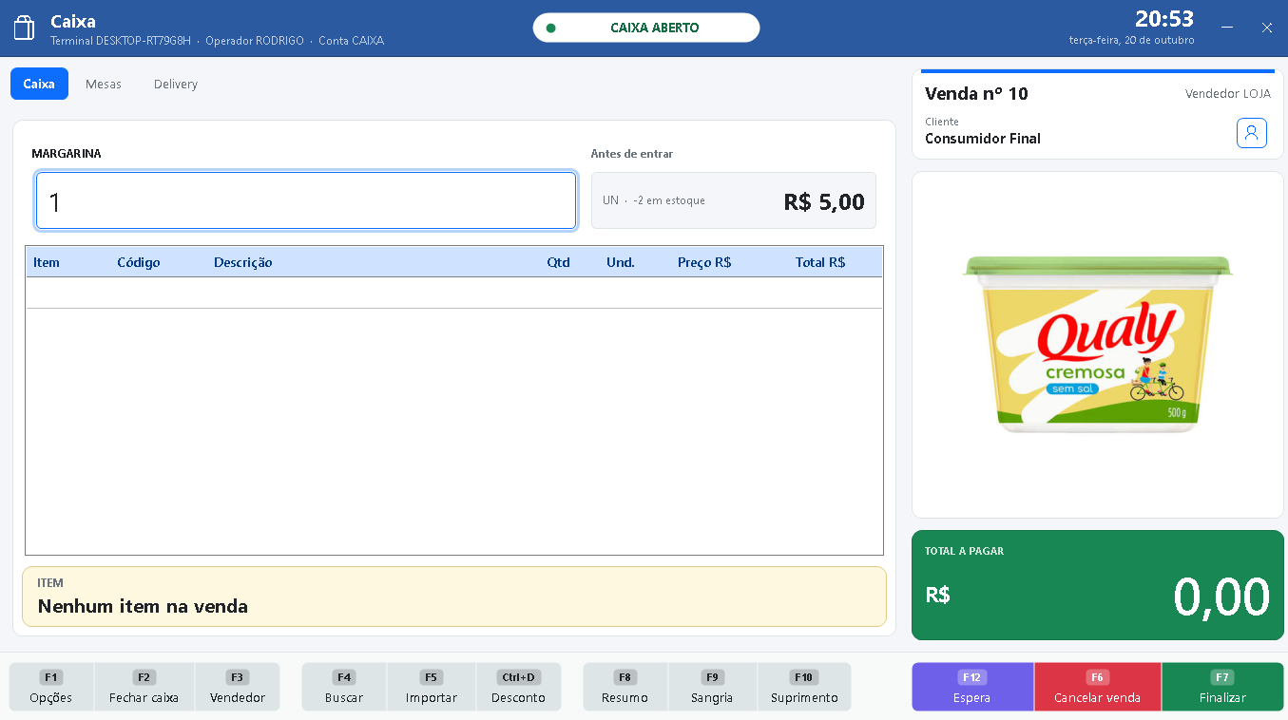The width and height of the screenshot is (1288, 720).
Task: Click the 20:53 clock display
Action: click(x=1164, y=19)
